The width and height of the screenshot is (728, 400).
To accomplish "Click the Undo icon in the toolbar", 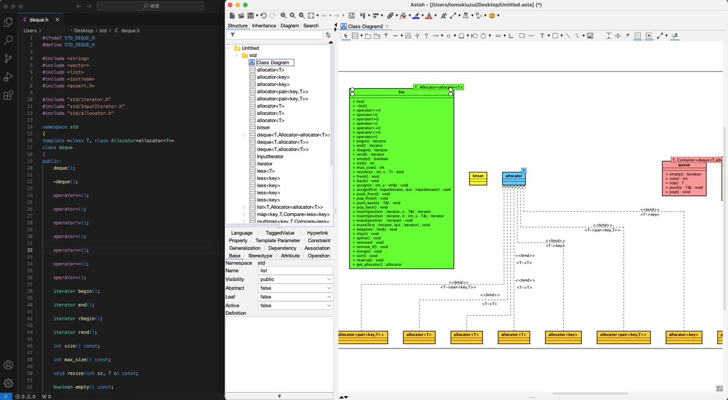I will pos(263,15).
